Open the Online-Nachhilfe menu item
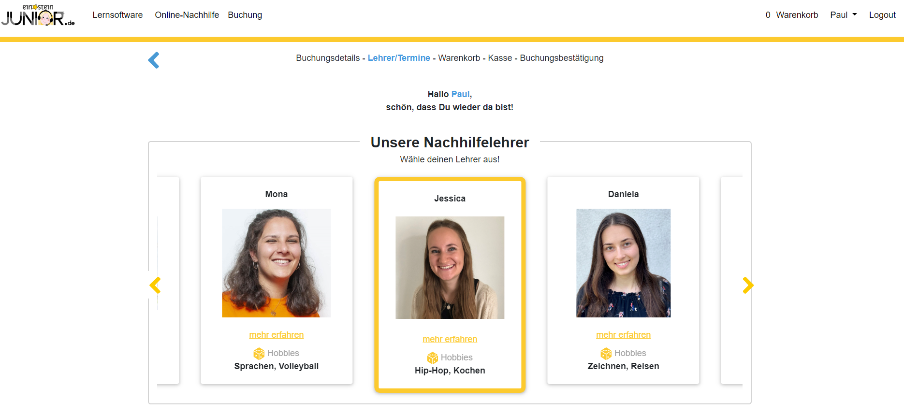This screenshot has width=904, height=415. tap(187, 15)
